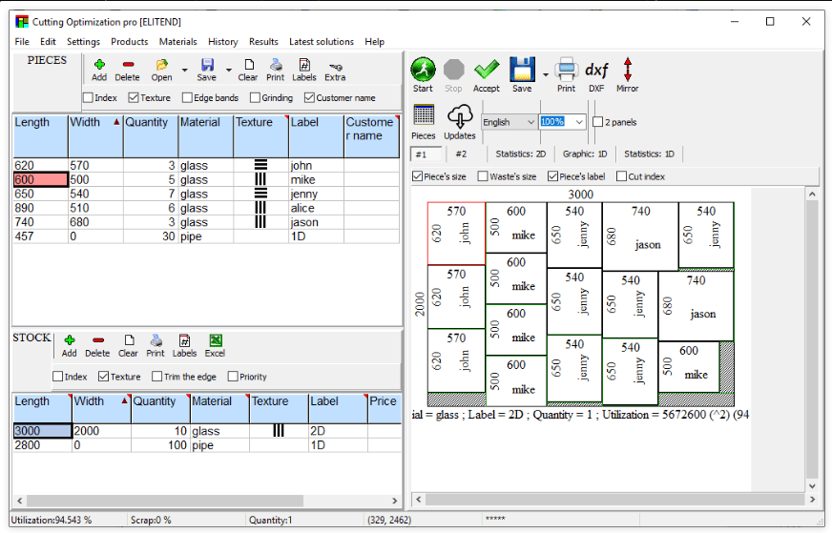Enable the Trim the edge checkbox

tap(157, 377)
